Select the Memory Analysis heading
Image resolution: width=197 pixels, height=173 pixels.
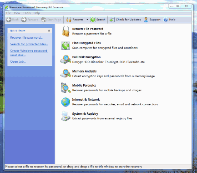84,71
